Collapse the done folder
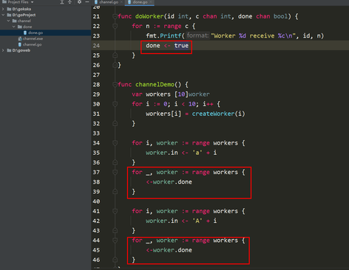This screenshot has width=349, height=270. click(x=14, y=27)
